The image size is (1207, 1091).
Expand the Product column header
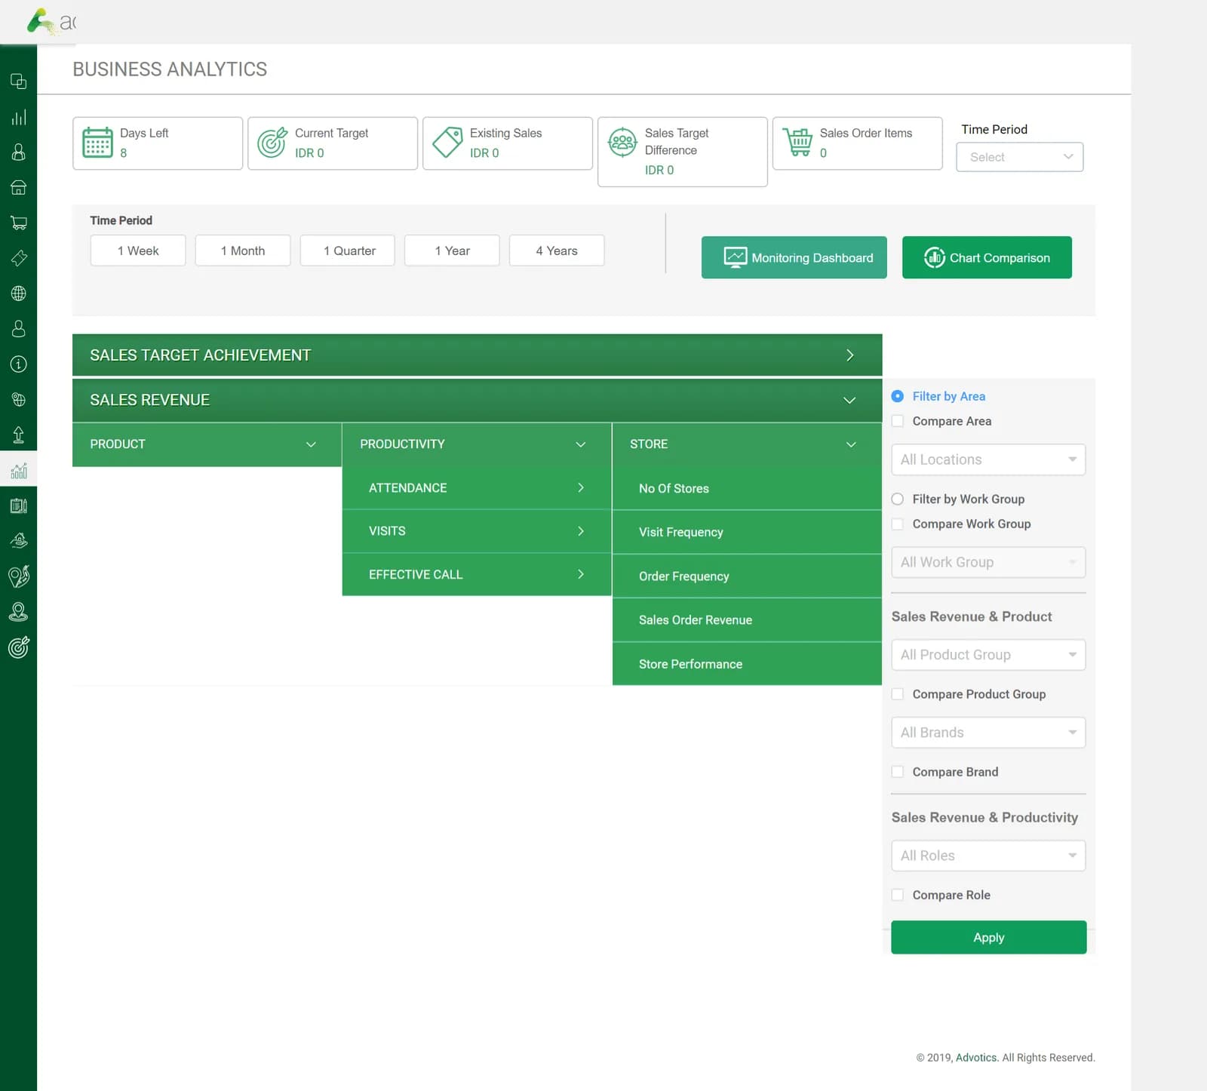coord(207,444)
